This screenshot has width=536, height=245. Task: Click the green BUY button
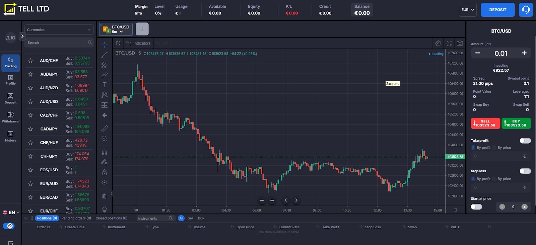[x=516, y=123]
